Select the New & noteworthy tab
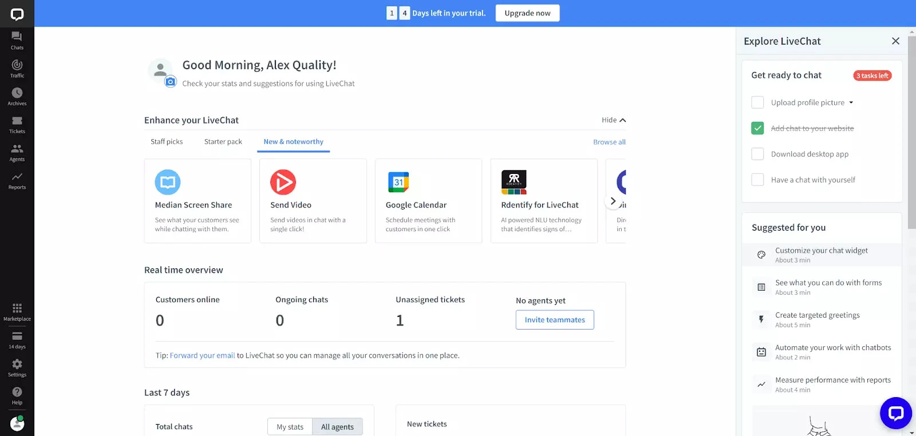This screenshot has height=436, width=916. 294,141
